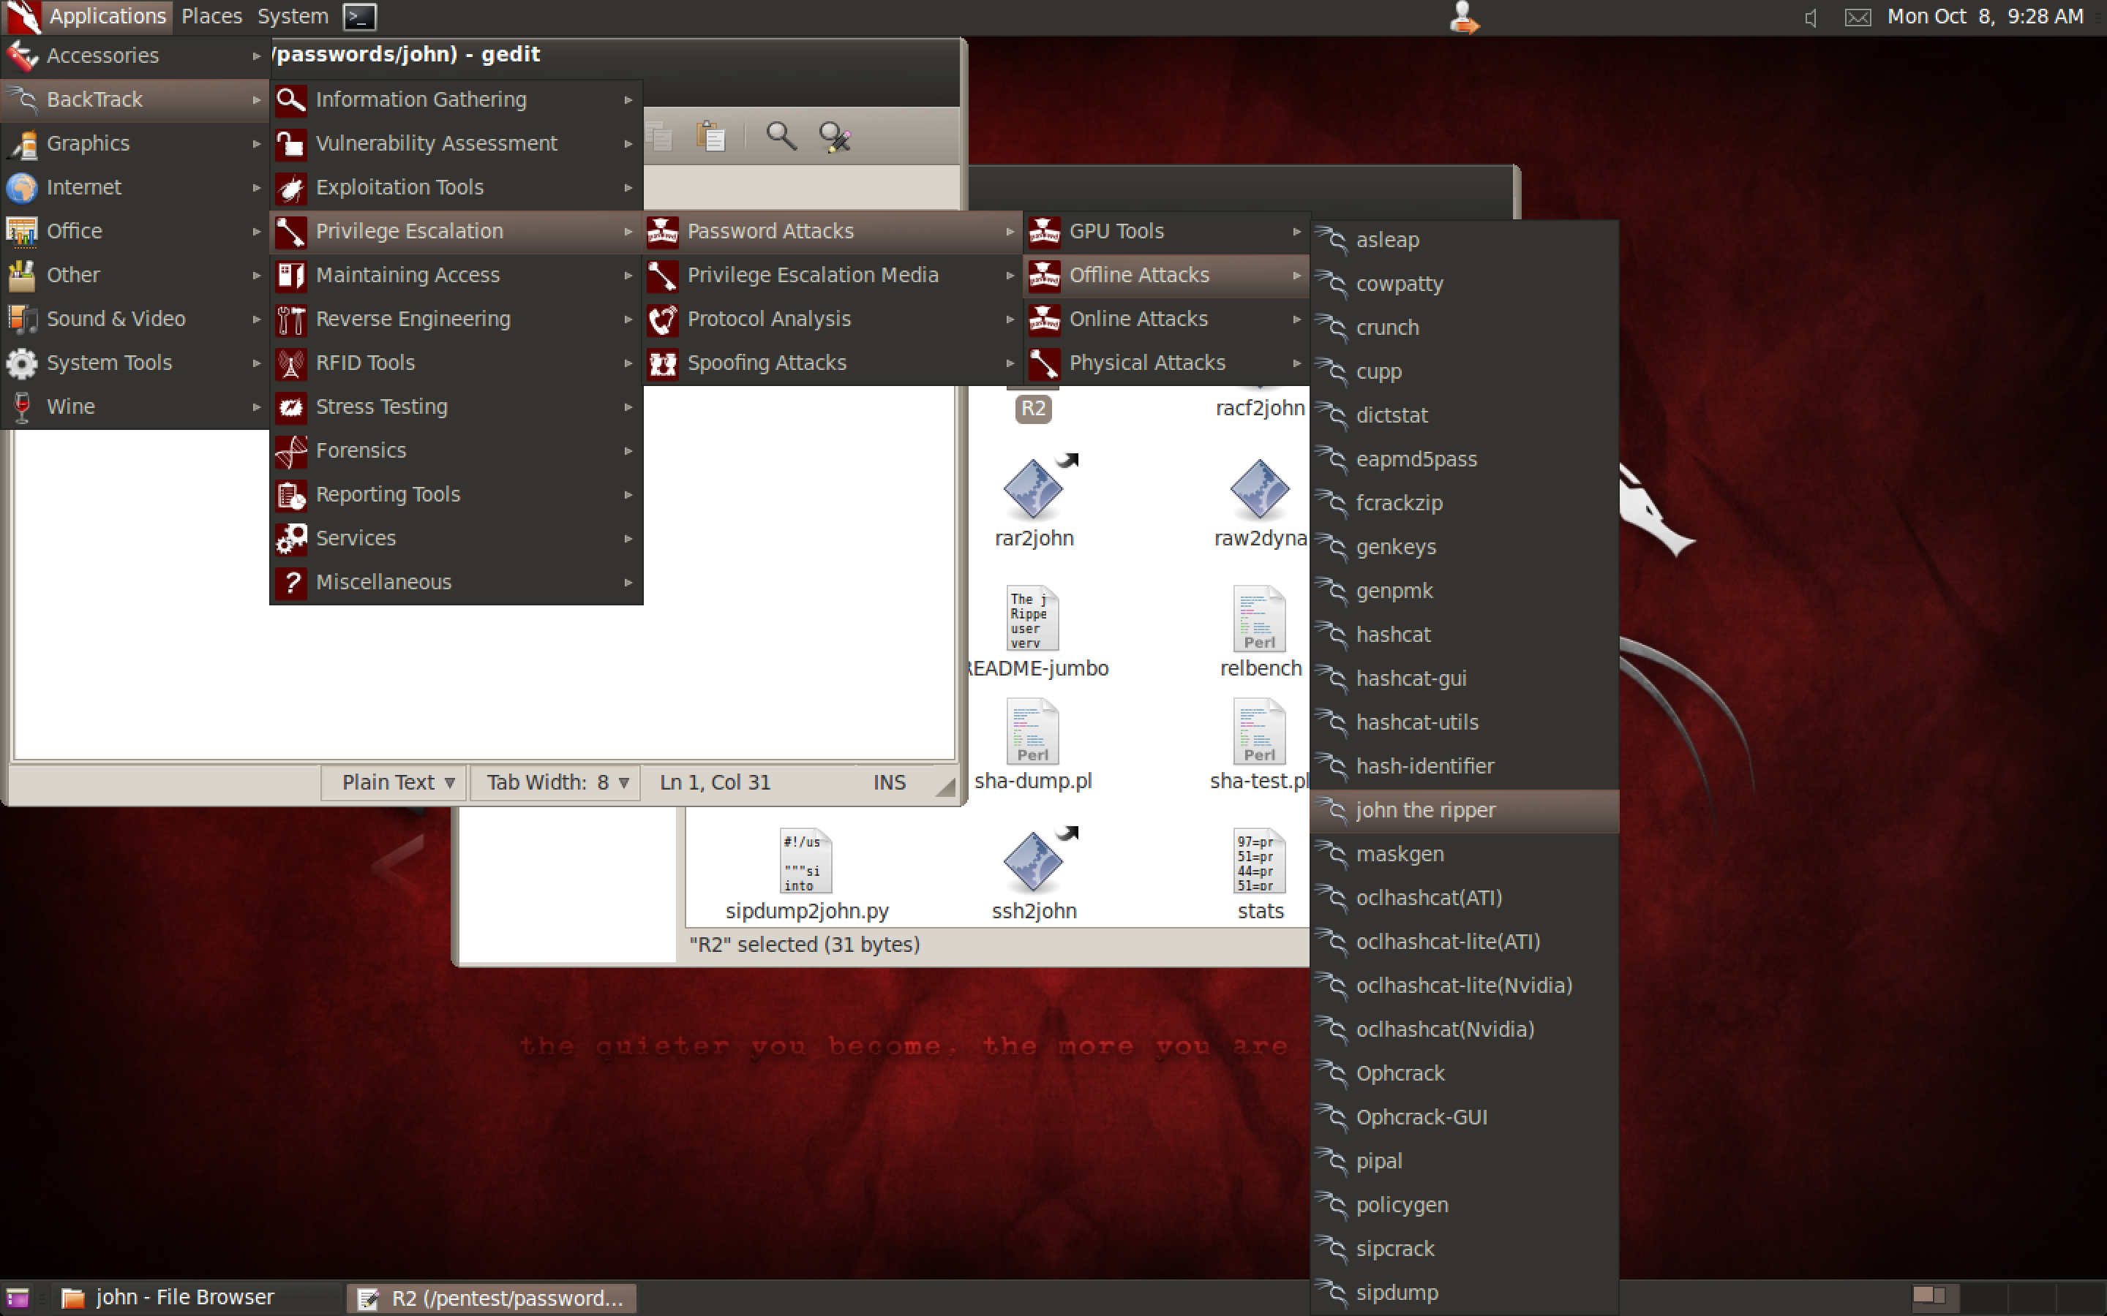Launch oclhashcat(Nvidia) from the menu

[x=1465, y=1029]
